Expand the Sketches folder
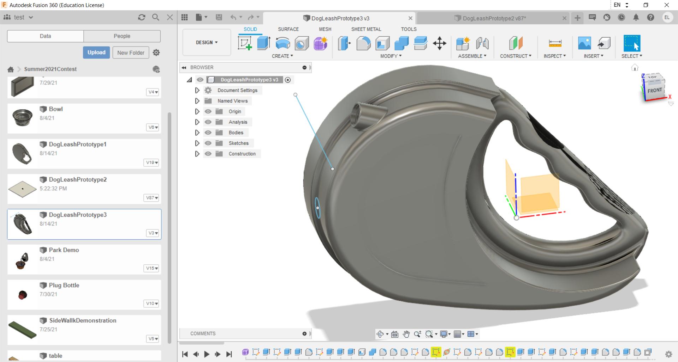 click(x=197, y=143)
